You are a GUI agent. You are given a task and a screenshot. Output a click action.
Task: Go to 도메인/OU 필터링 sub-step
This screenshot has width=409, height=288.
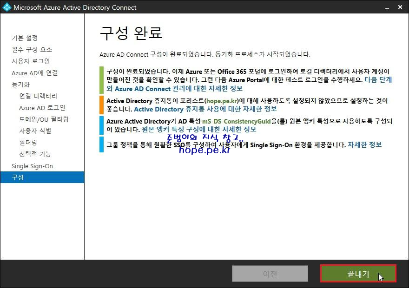click(x=44, y=119)
